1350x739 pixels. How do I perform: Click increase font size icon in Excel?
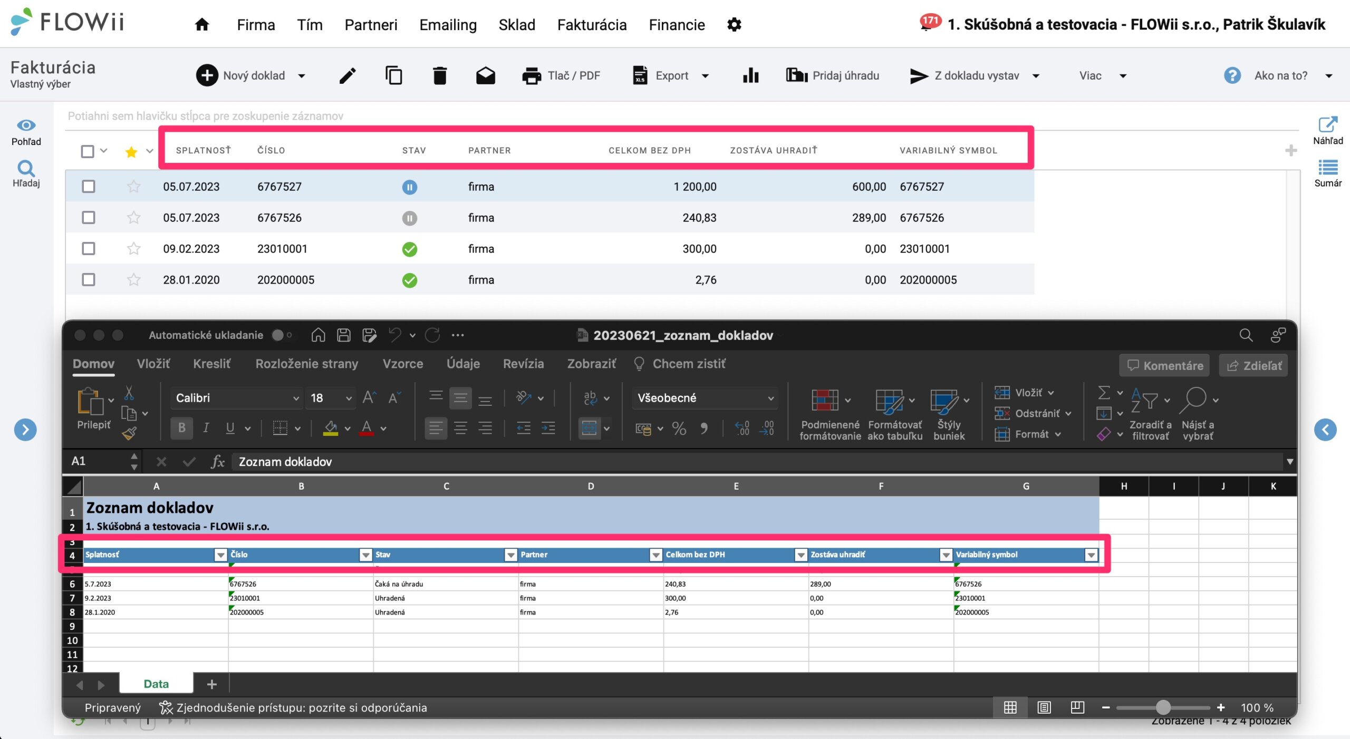tap(369, 397)
